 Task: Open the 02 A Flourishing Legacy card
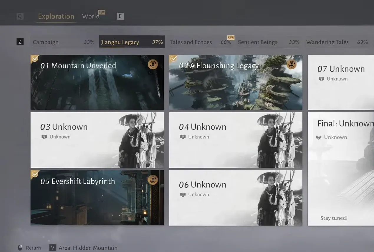point(236,82)
